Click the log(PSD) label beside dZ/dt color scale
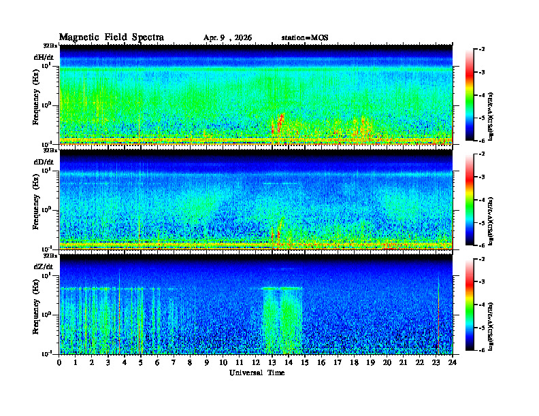This screenshot has width=539, height=416. (491, 326)
